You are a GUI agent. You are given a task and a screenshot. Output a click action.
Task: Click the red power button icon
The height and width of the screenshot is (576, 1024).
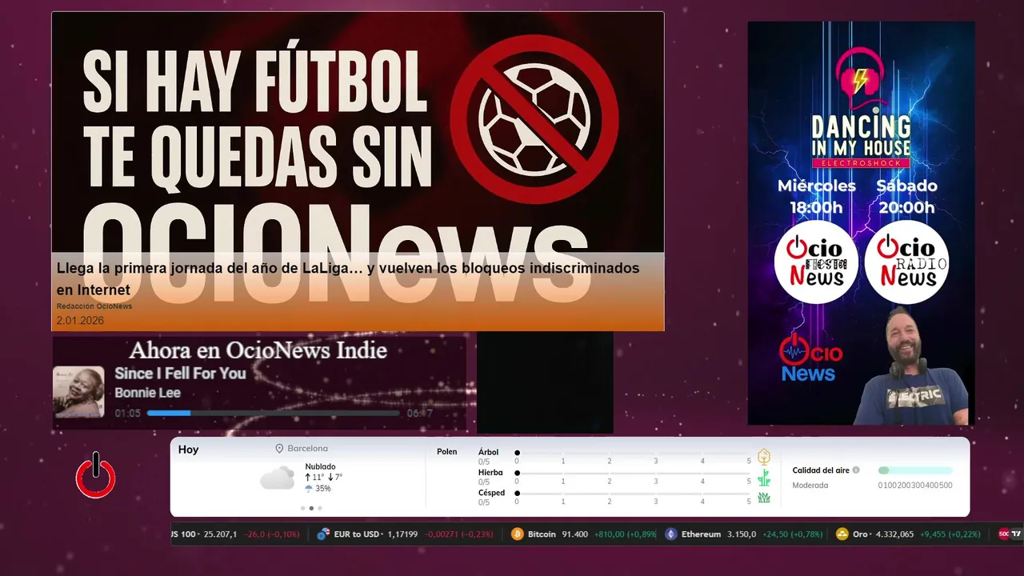click(x=95, y=475)
